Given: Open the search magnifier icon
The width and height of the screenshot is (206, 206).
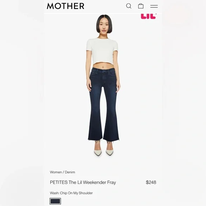Looking at the screenshot, I should coord(129,6).
